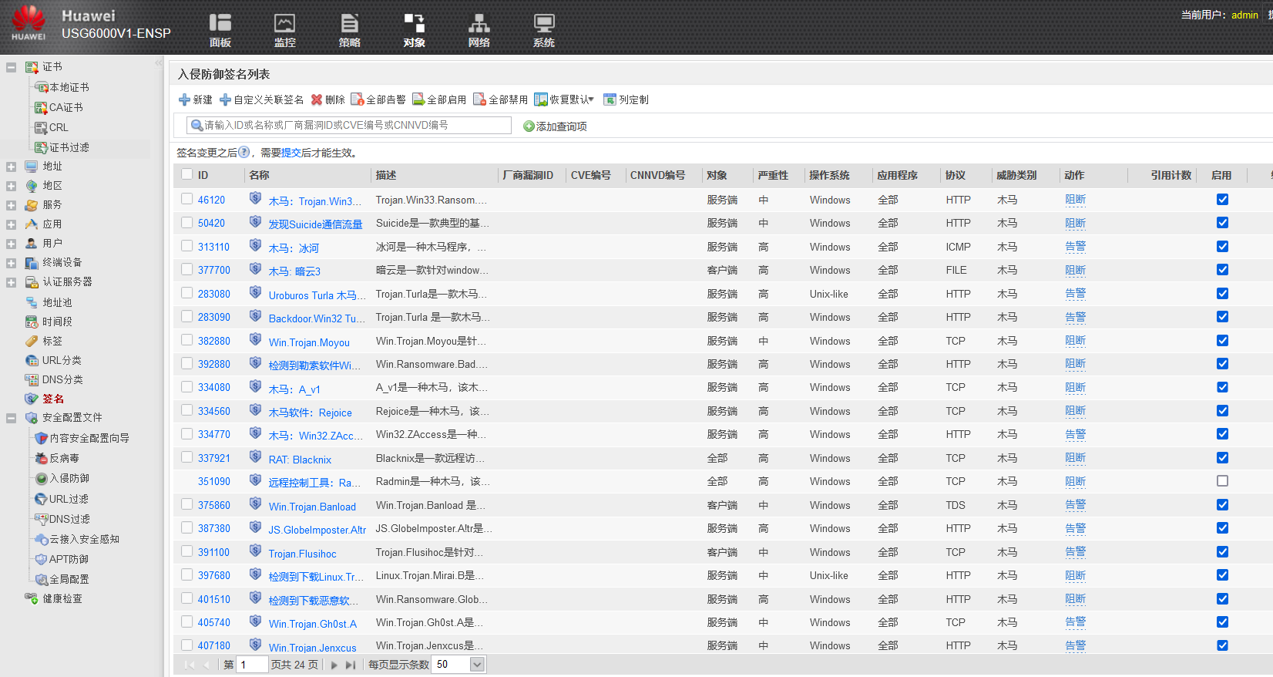This screenshot has height=677, width=1273.
Task: Select 入侵防御 in the sidebar tree
Action: pyautogui.click(x=69, y=478)
